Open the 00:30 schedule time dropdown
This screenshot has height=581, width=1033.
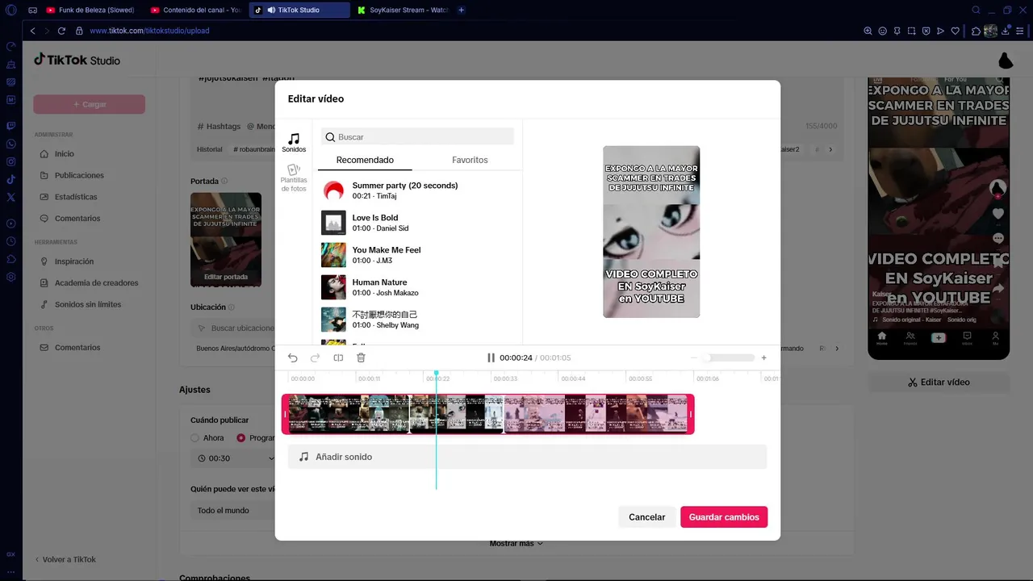234,458
